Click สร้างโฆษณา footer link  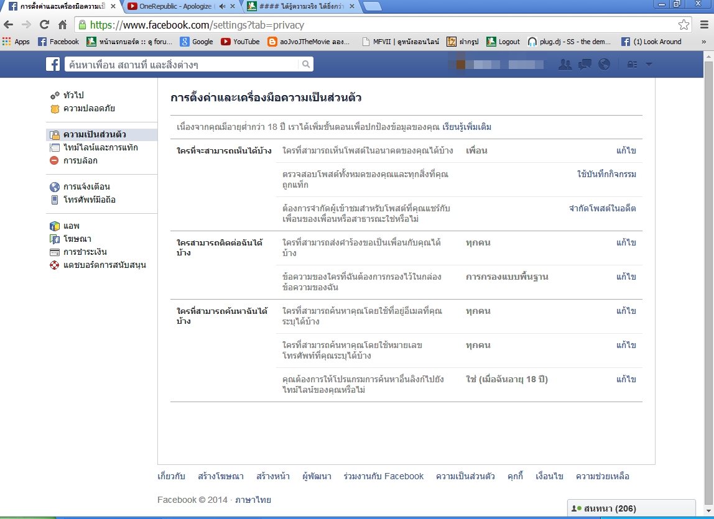(221, 476)
